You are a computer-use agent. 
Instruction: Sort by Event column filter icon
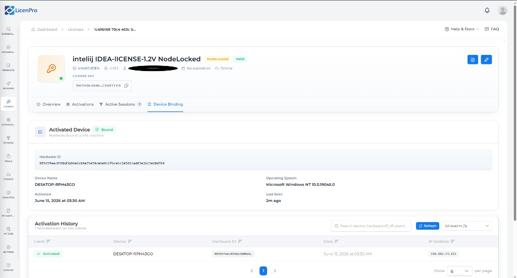click(x=48, y=241)
